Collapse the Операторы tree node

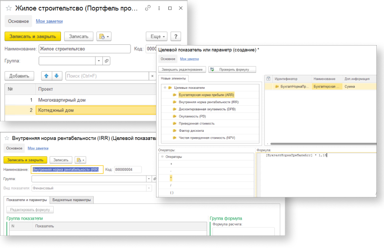tap(162, 157)
